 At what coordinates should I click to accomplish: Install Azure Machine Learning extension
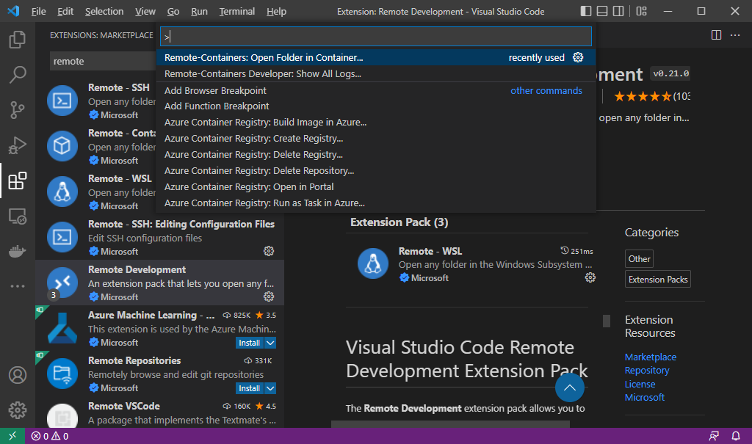coord(250,343)
